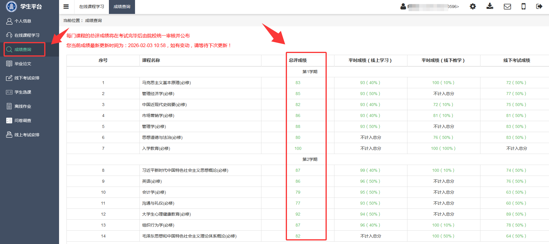Click the mobile phone icon
549x244 pixels.
pyautogui.click(x=523, y=7)
